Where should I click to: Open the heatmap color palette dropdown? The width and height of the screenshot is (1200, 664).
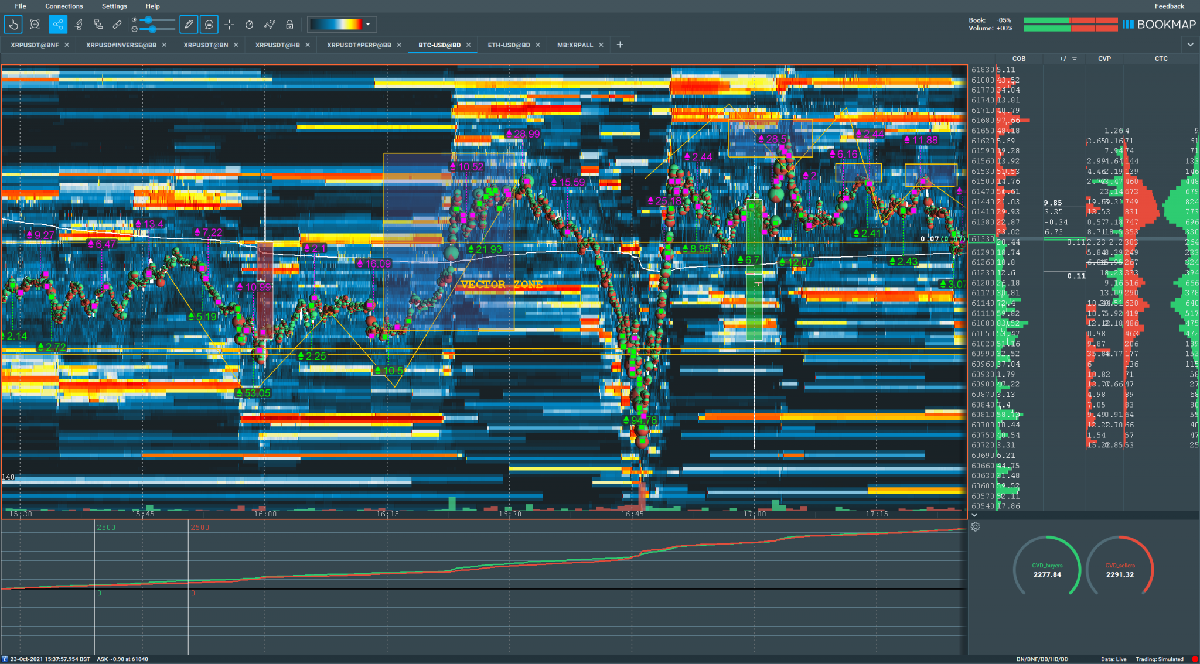367,24
